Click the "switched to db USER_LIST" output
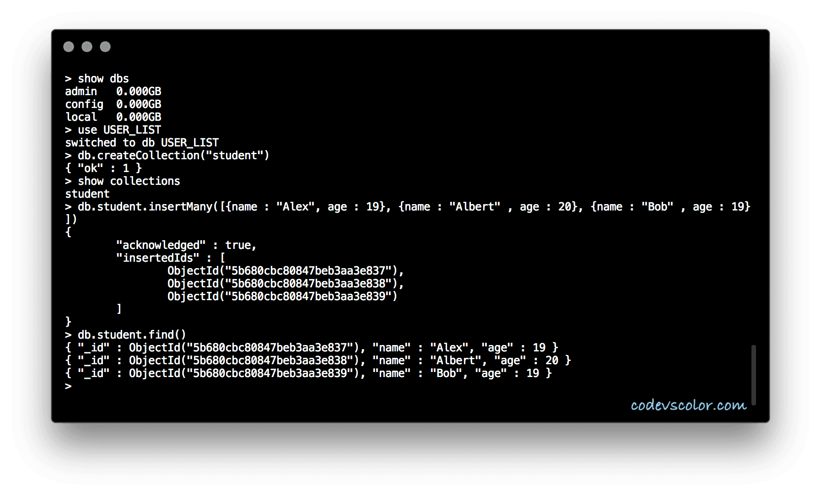821x496 pixels. (x=142, y=143)
